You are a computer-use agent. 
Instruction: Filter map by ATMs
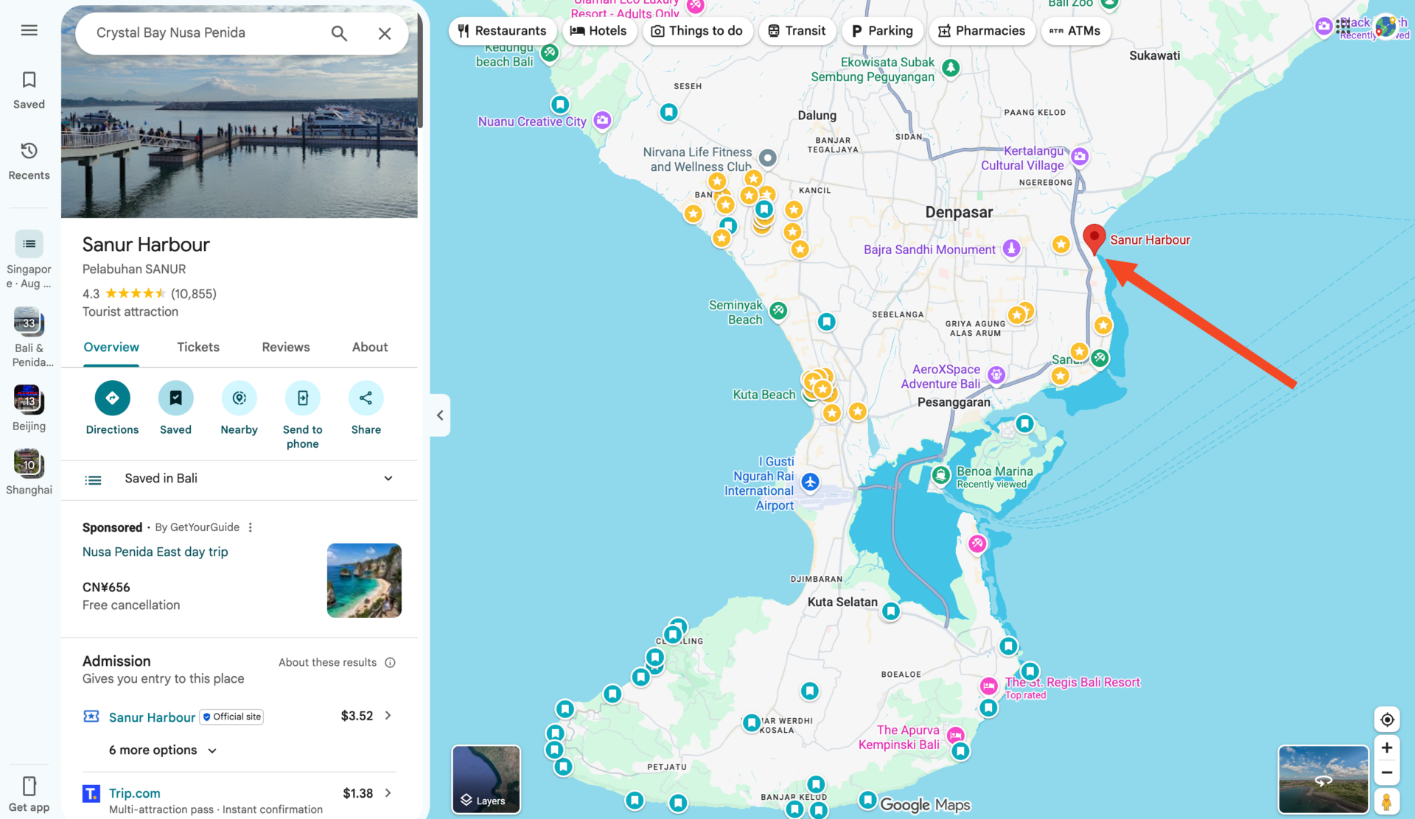[1075, 31]
